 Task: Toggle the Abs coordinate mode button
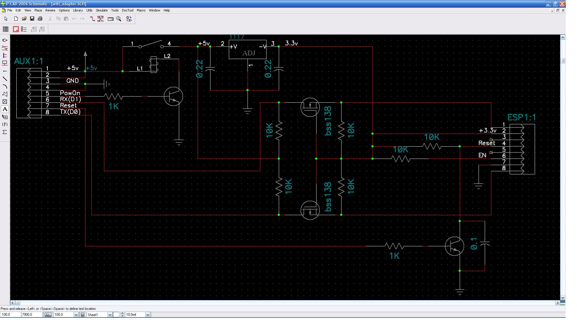coord(48,315)
